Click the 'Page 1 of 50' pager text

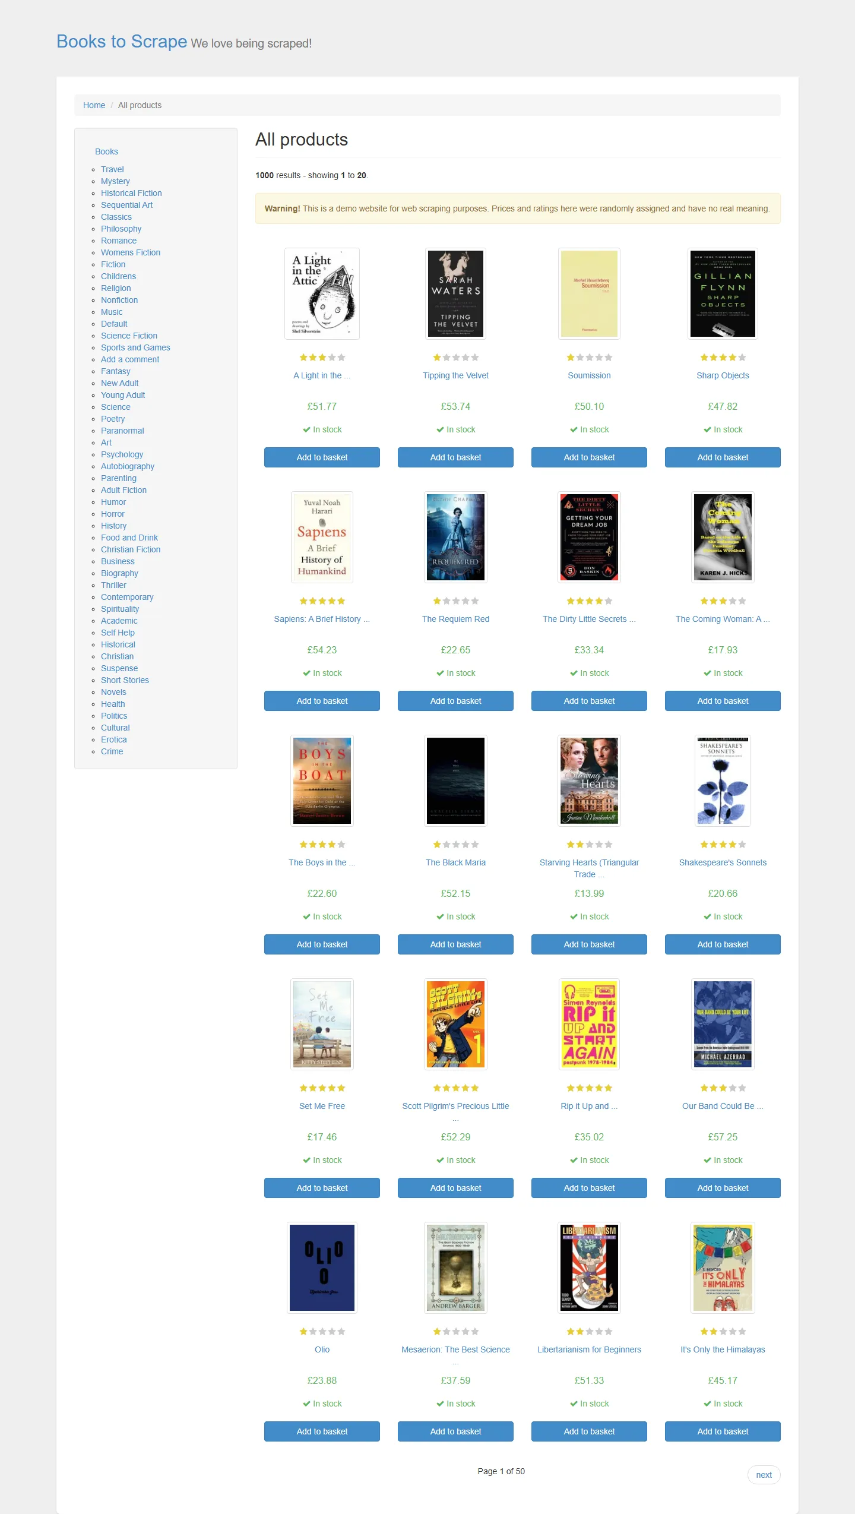pyautogui.click(x=501, y=1471)
